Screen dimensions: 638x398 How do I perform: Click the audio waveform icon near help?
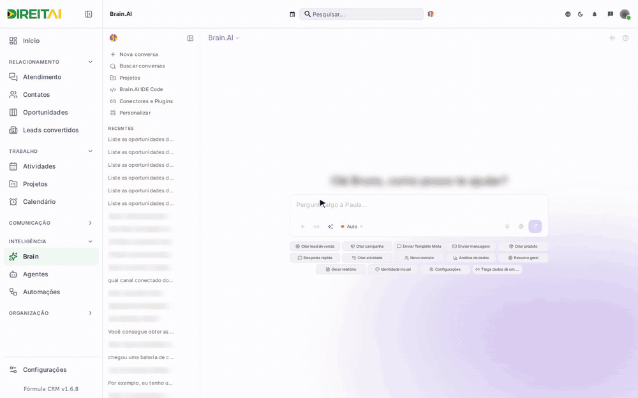612,38
